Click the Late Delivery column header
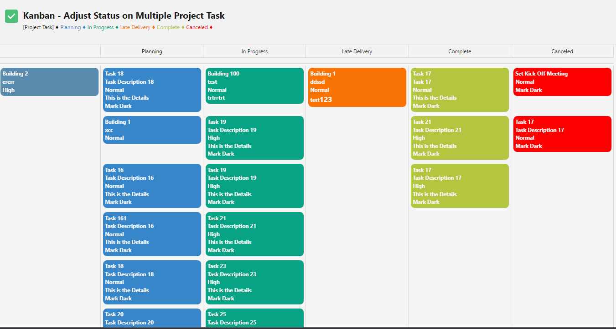The image size is (616, 329). click(357, 51)
